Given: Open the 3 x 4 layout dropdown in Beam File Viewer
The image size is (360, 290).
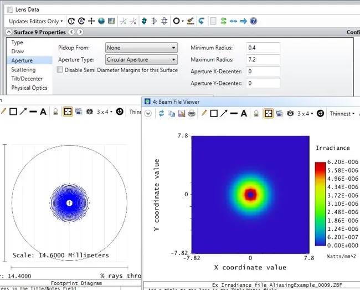Looking at the screenshot, I should (305, 114).
